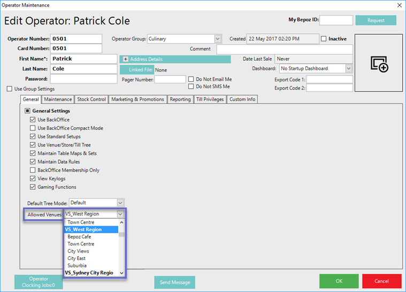Open the Dashboard dropdown arrow

coord(348,68)
